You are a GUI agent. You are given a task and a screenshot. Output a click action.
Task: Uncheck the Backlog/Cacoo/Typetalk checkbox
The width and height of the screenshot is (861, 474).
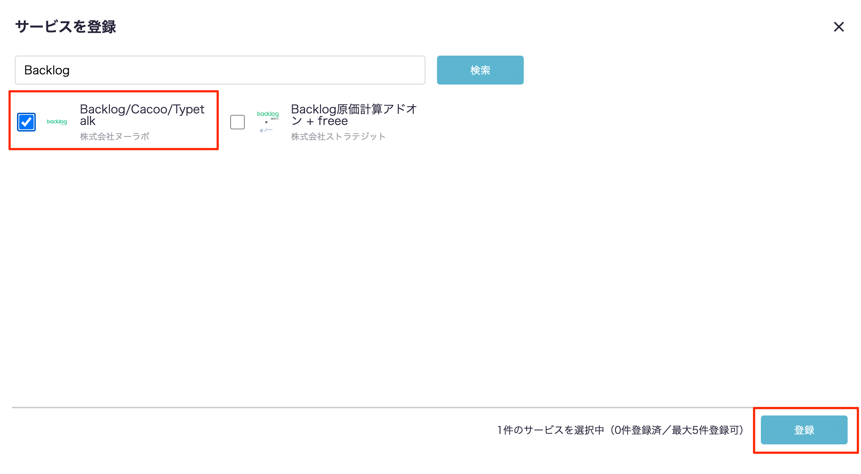[26, 122]
